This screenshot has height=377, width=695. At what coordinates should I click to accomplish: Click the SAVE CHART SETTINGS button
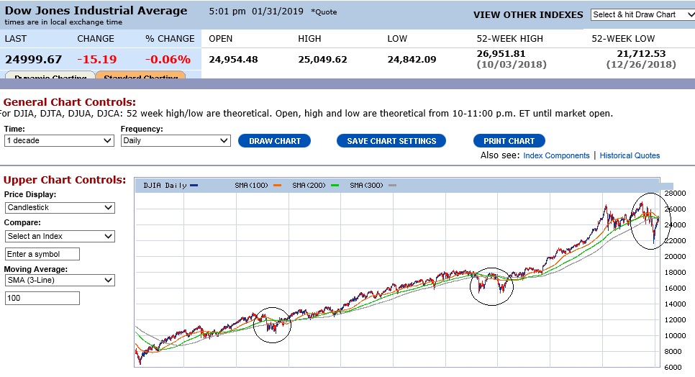(391, 141)
